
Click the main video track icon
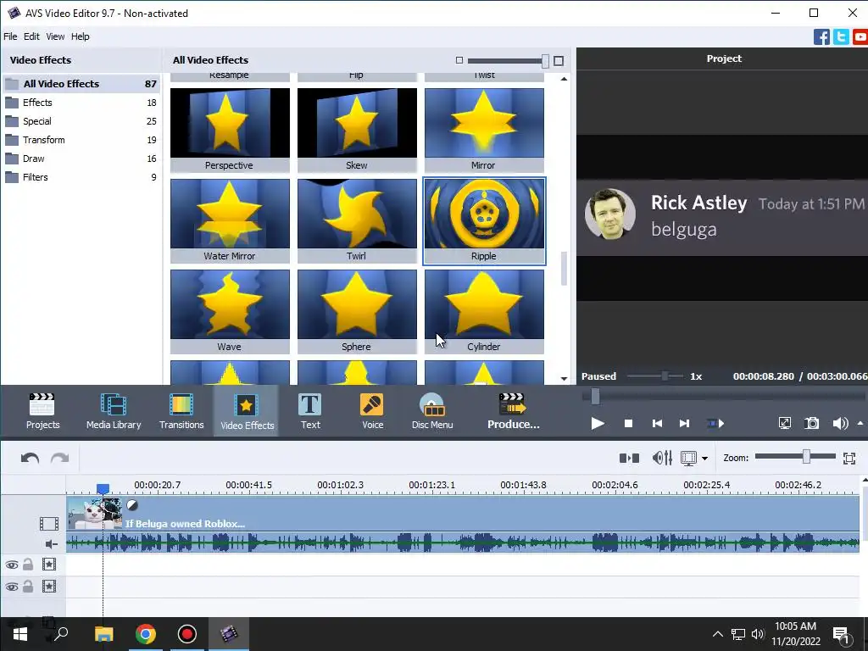pyautogui.click(x=48, y=523)
